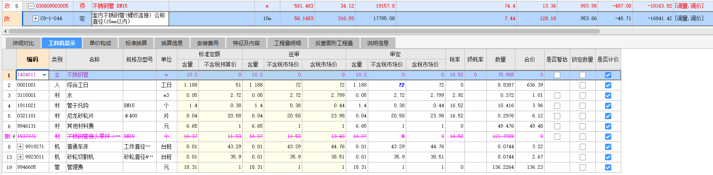The height and width of the screenshot is (175, 713).
Task: Click code cell 1911021
Action: (32, 106)
